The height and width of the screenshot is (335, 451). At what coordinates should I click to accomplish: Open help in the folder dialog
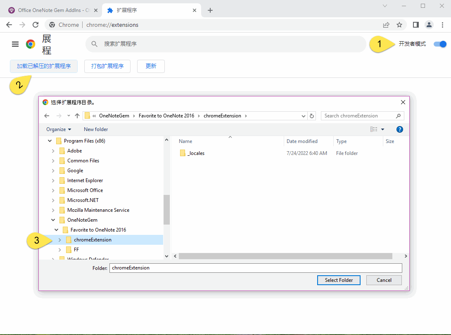pyautogui.click(x=399, y=129)
